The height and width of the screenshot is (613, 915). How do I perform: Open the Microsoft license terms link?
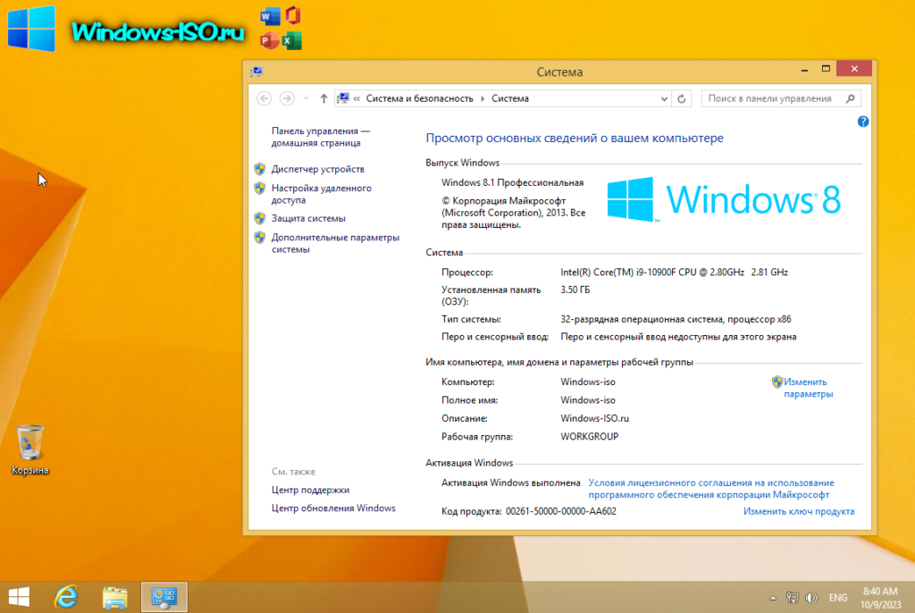point(710,489)
